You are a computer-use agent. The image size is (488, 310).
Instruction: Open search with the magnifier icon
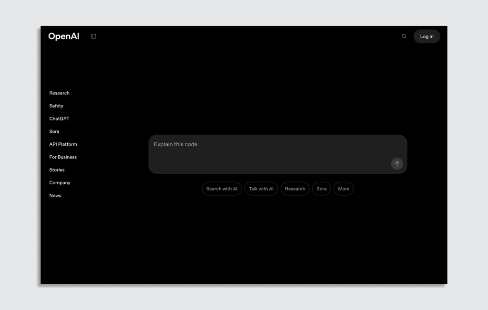pyautogui.click(x=404, y=36)
